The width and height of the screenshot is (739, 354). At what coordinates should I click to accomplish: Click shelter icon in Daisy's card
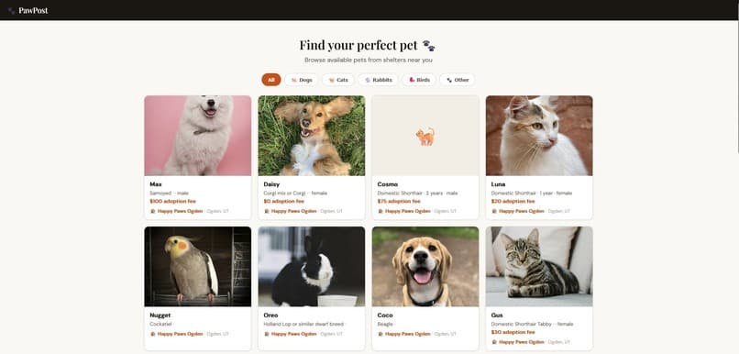point(267,211)
